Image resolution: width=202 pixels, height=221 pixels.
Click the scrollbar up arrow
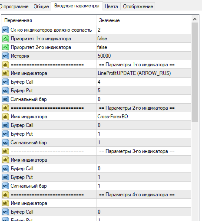click(195, 19)
